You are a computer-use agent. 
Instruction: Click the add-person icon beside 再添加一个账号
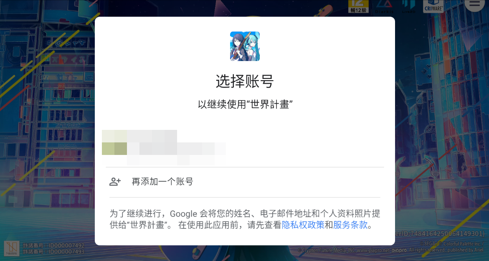click(x=115, y=182)
